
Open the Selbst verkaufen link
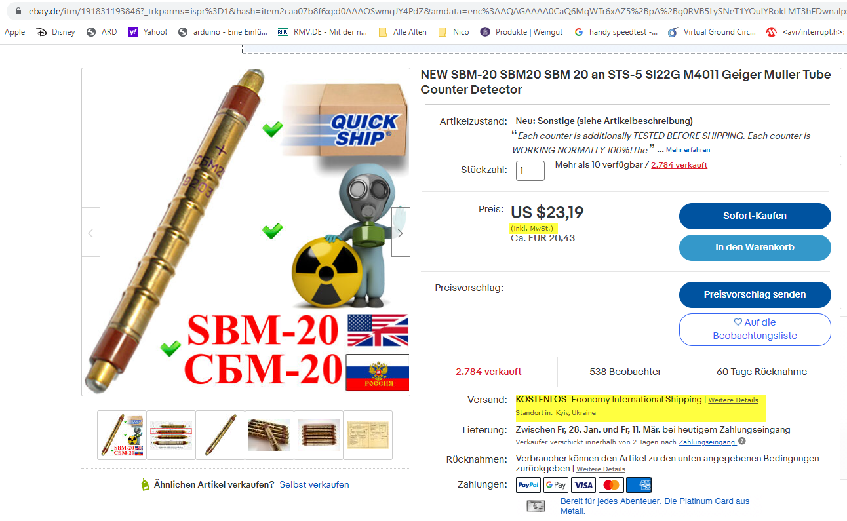tap(314, 484)
